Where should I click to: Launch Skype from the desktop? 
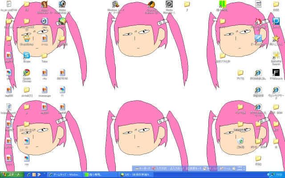pyautogui.click(x=26, y=55)
